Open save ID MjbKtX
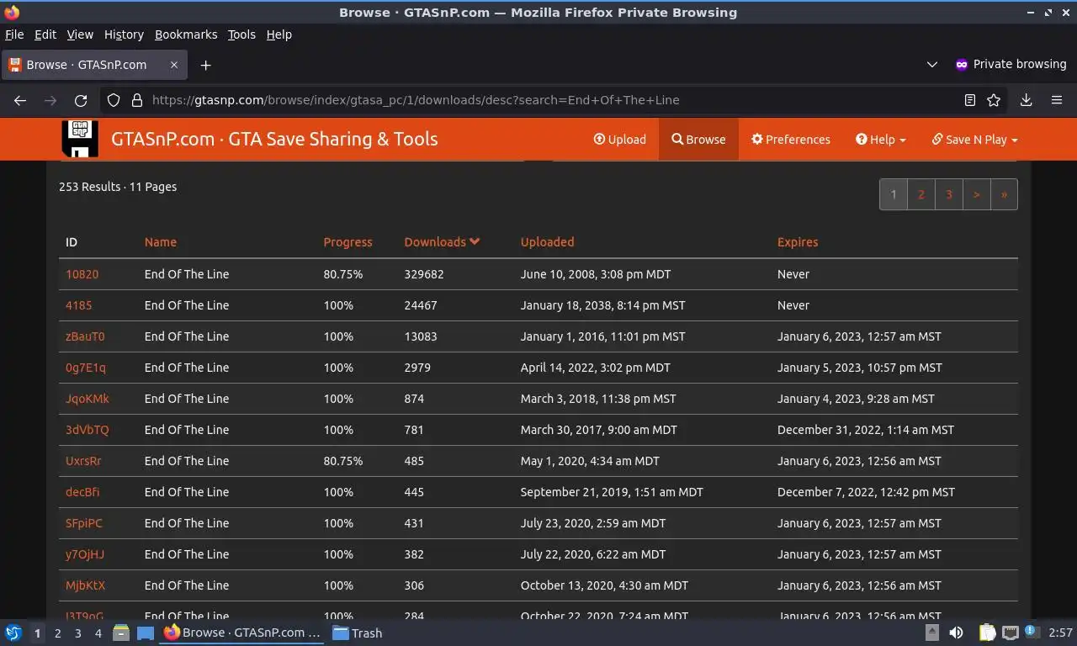This screenshot has height=646, width=1077. 85,585
